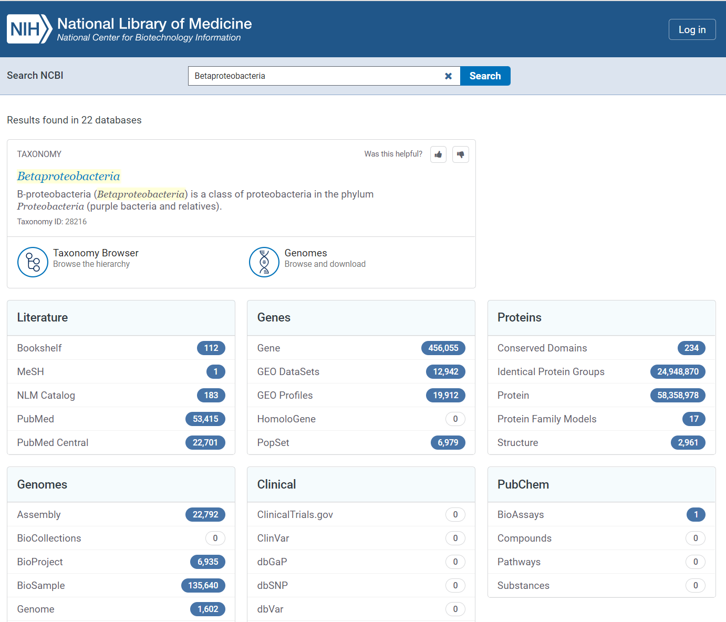The image size is (726, 622).
Task: Open PubMed Central results
Action: (121, 442)
